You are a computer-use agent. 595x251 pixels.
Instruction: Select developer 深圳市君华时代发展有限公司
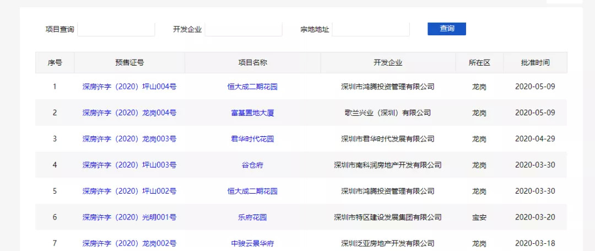(x=388, y=139)
